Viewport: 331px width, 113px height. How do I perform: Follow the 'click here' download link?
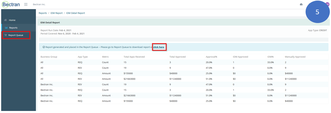point(159,47)
